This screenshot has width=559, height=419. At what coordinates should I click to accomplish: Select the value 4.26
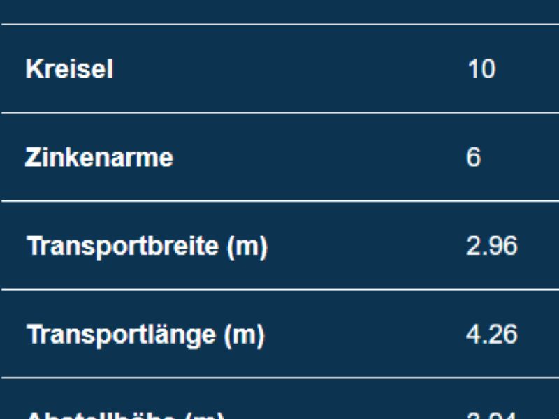click(x=492, y=335)
